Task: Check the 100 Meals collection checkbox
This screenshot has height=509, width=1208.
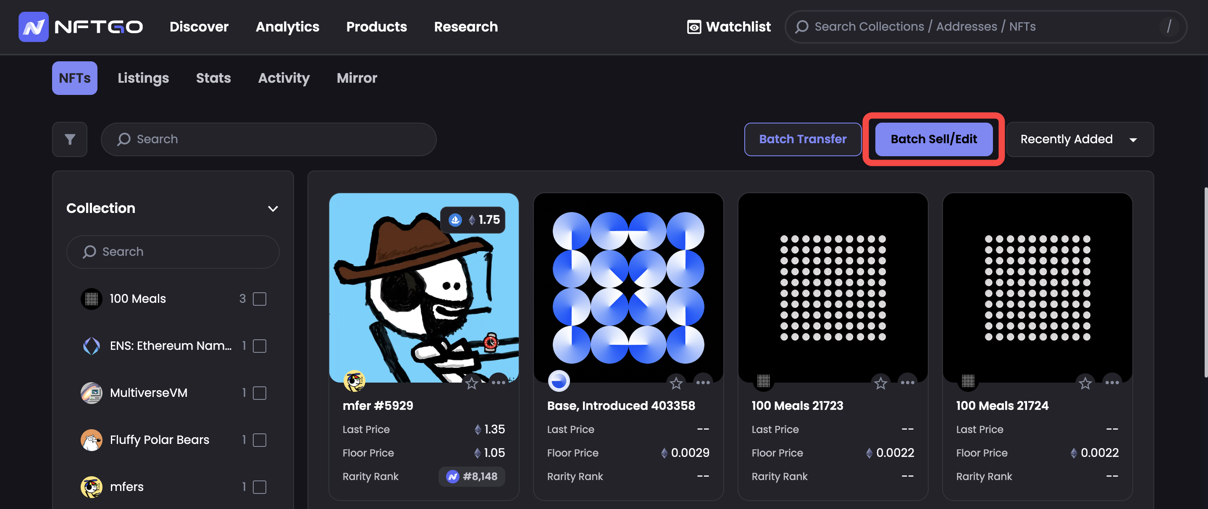Action: (x=259, y=299)
